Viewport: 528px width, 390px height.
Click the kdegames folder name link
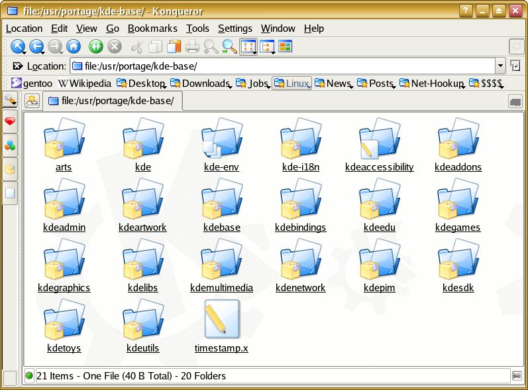tap(458, 227)
